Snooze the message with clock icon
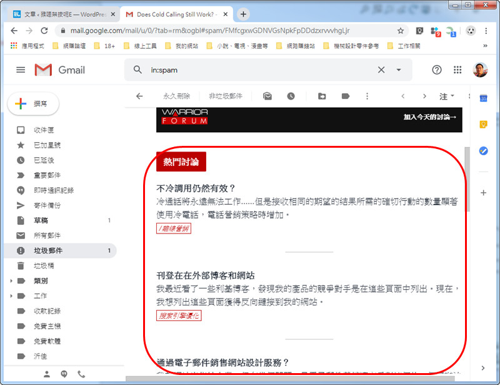 [x=291, y=96]
